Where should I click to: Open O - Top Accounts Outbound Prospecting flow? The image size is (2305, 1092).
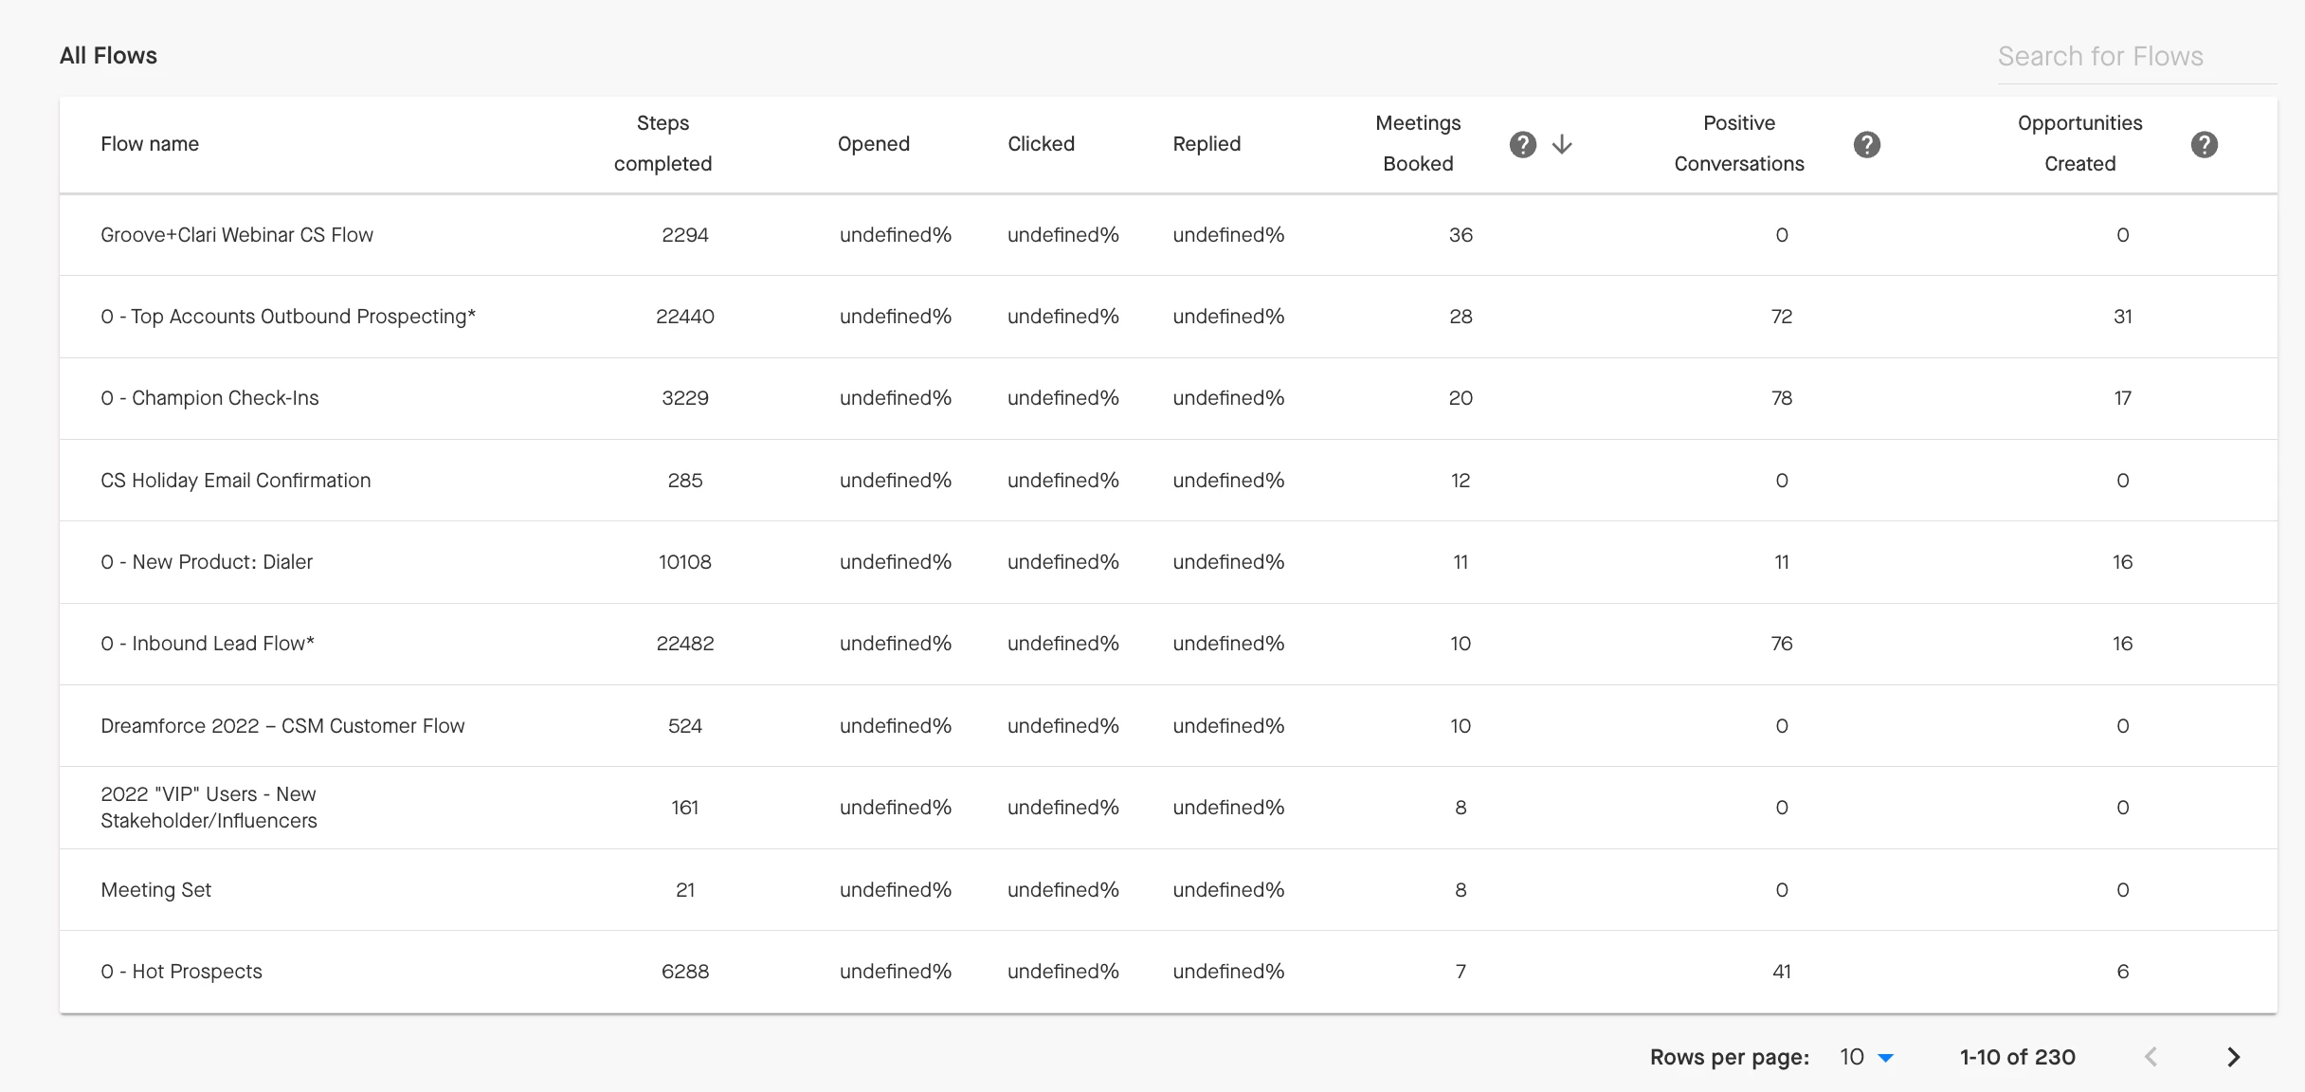288,317
